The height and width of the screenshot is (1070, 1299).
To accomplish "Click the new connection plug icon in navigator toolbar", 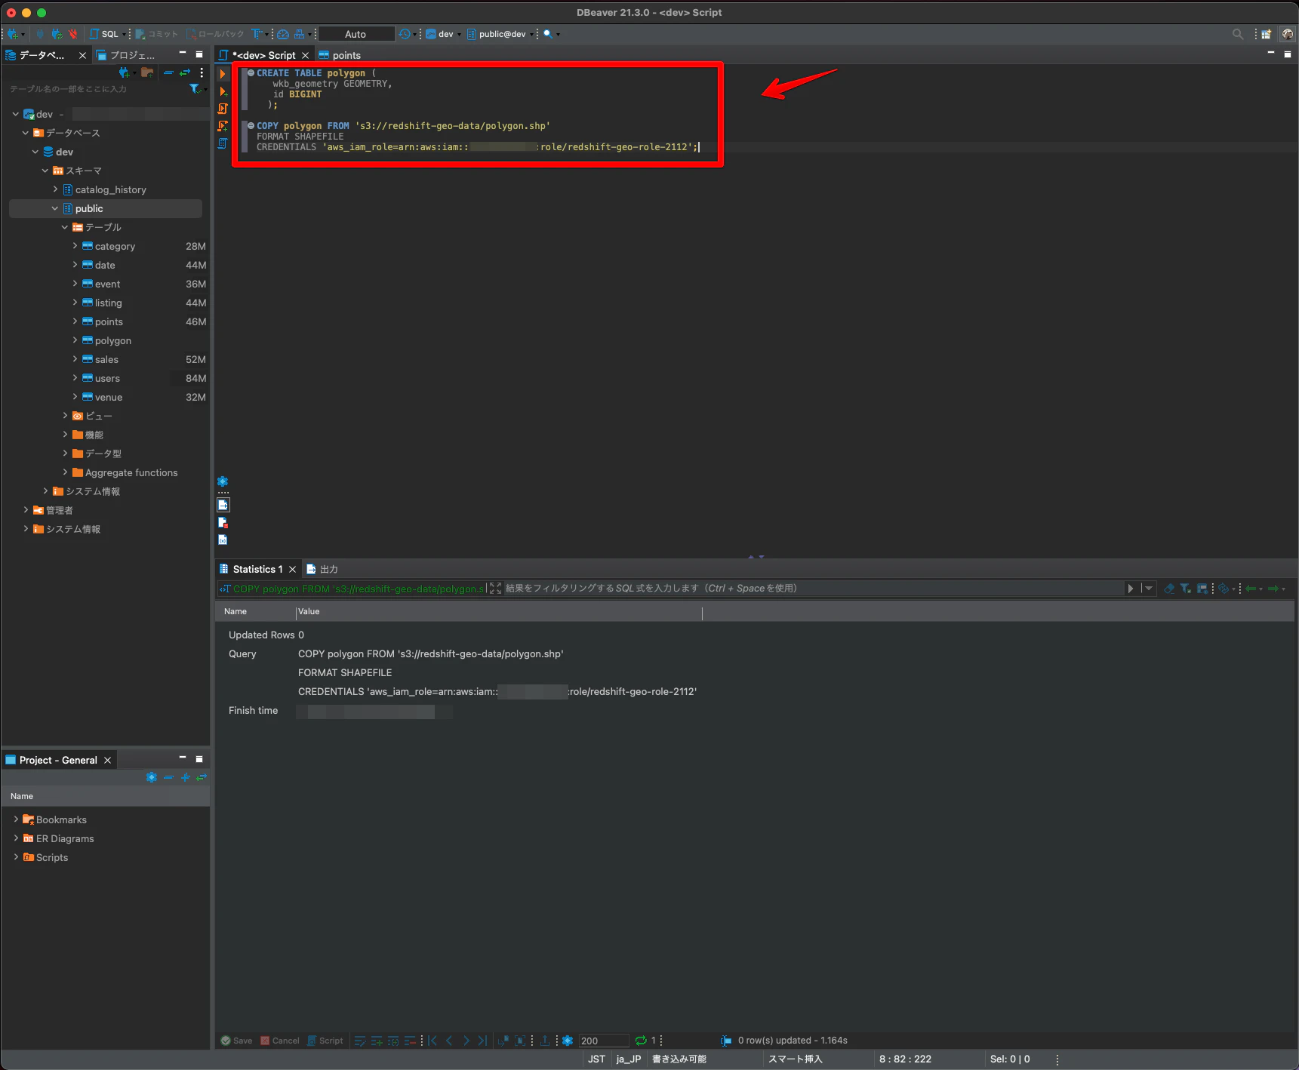I will click(x=124, y=72).
